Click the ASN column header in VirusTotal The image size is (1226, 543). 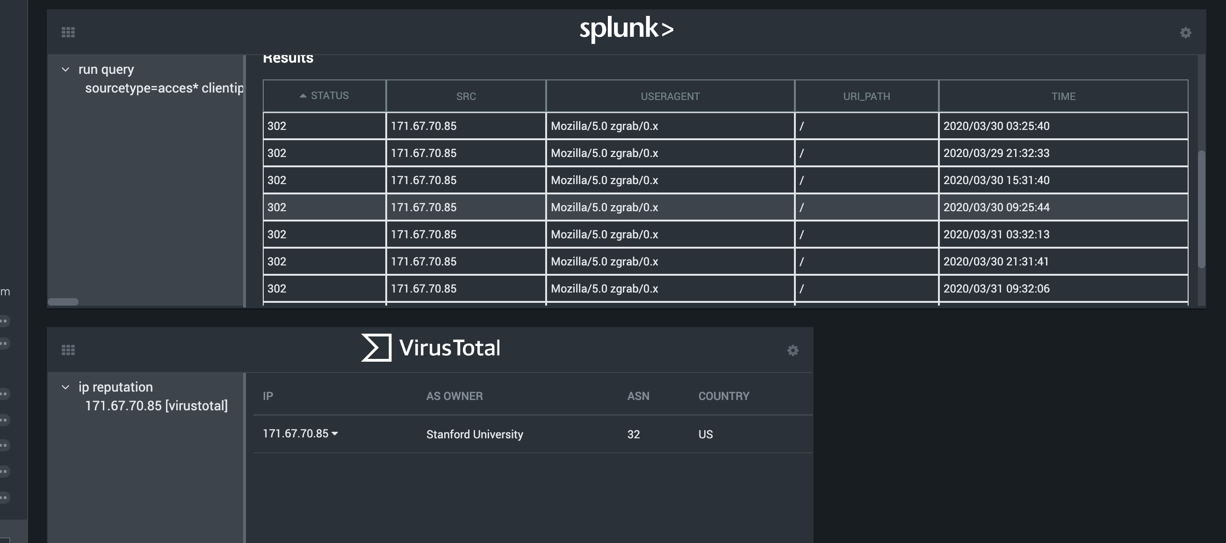638,396
